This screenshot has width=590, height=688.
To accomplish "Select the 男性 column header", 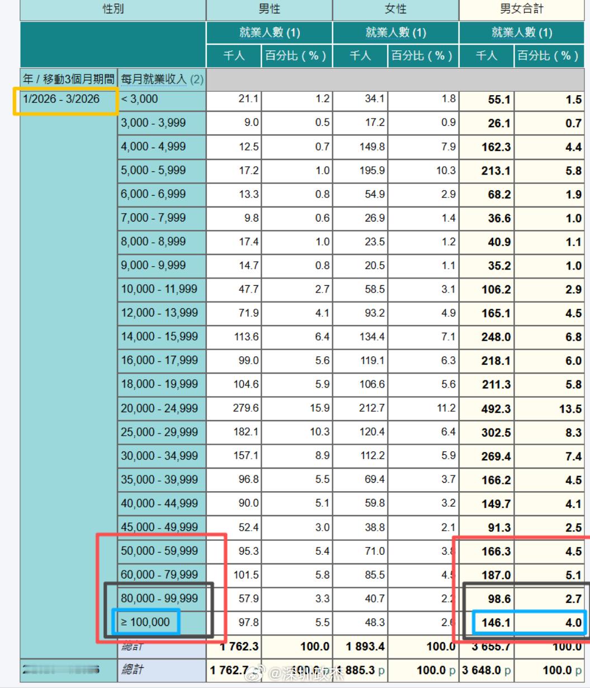I will 270,10.
